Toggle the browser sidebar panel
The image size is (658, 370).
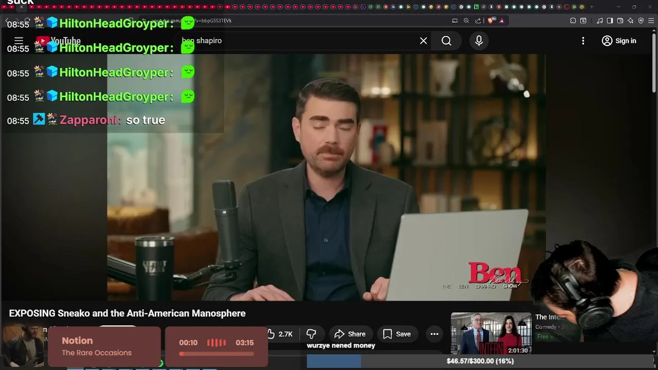click(610, 21)
